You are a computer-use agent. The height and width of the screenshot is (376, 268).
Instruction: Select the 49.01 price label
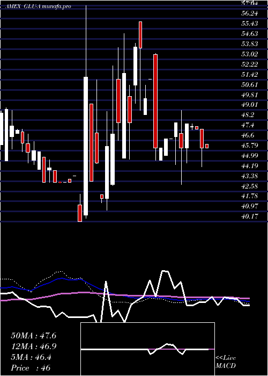(x=249, y=105)
